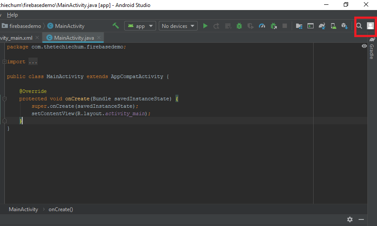Open the user account avatar icon
This screenshot has width=377, height=226.
[370, 26]
